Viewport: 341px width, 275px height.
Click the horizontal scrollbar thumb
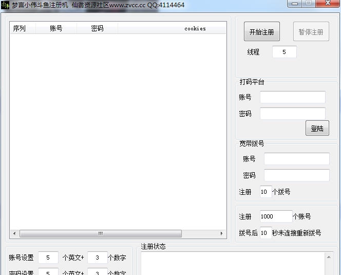pyautogui.click(x=101, y=233)
